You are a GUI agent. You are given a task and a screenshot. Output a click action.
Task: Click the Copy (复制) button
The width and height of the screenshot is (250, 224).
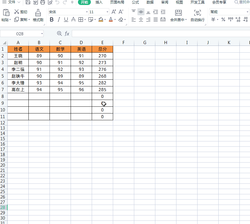click(x=21, y=19)
